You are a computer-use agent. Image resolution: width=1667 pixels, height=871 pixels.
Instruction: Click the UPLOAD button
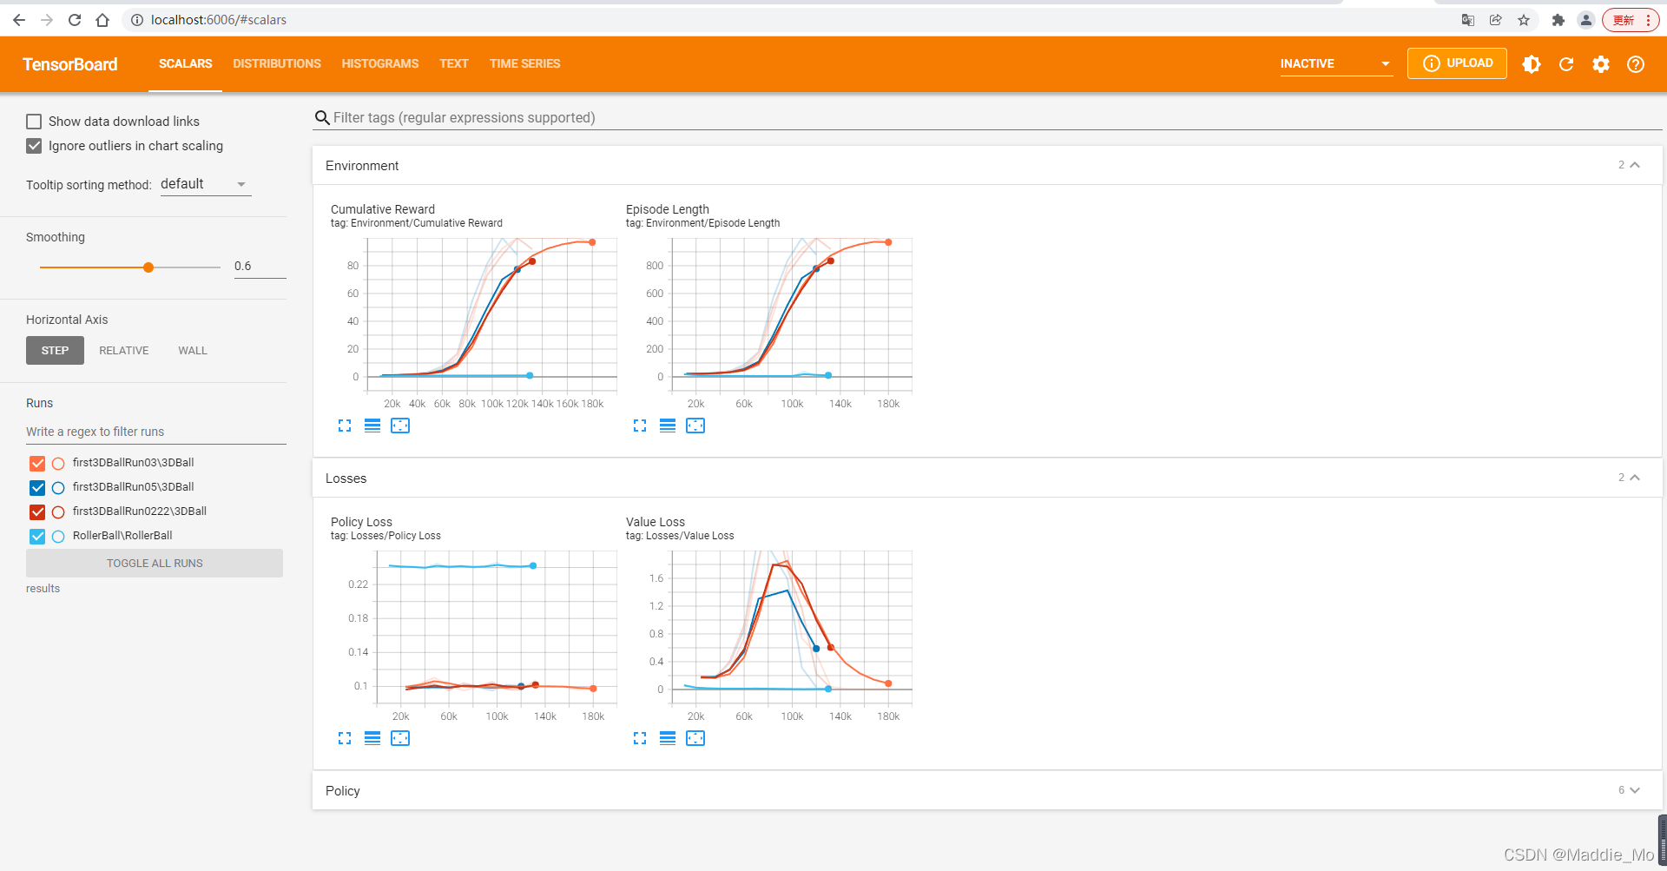coord(1457,63)
